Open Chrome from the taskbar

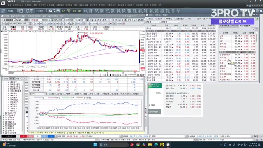coord(138,145)
